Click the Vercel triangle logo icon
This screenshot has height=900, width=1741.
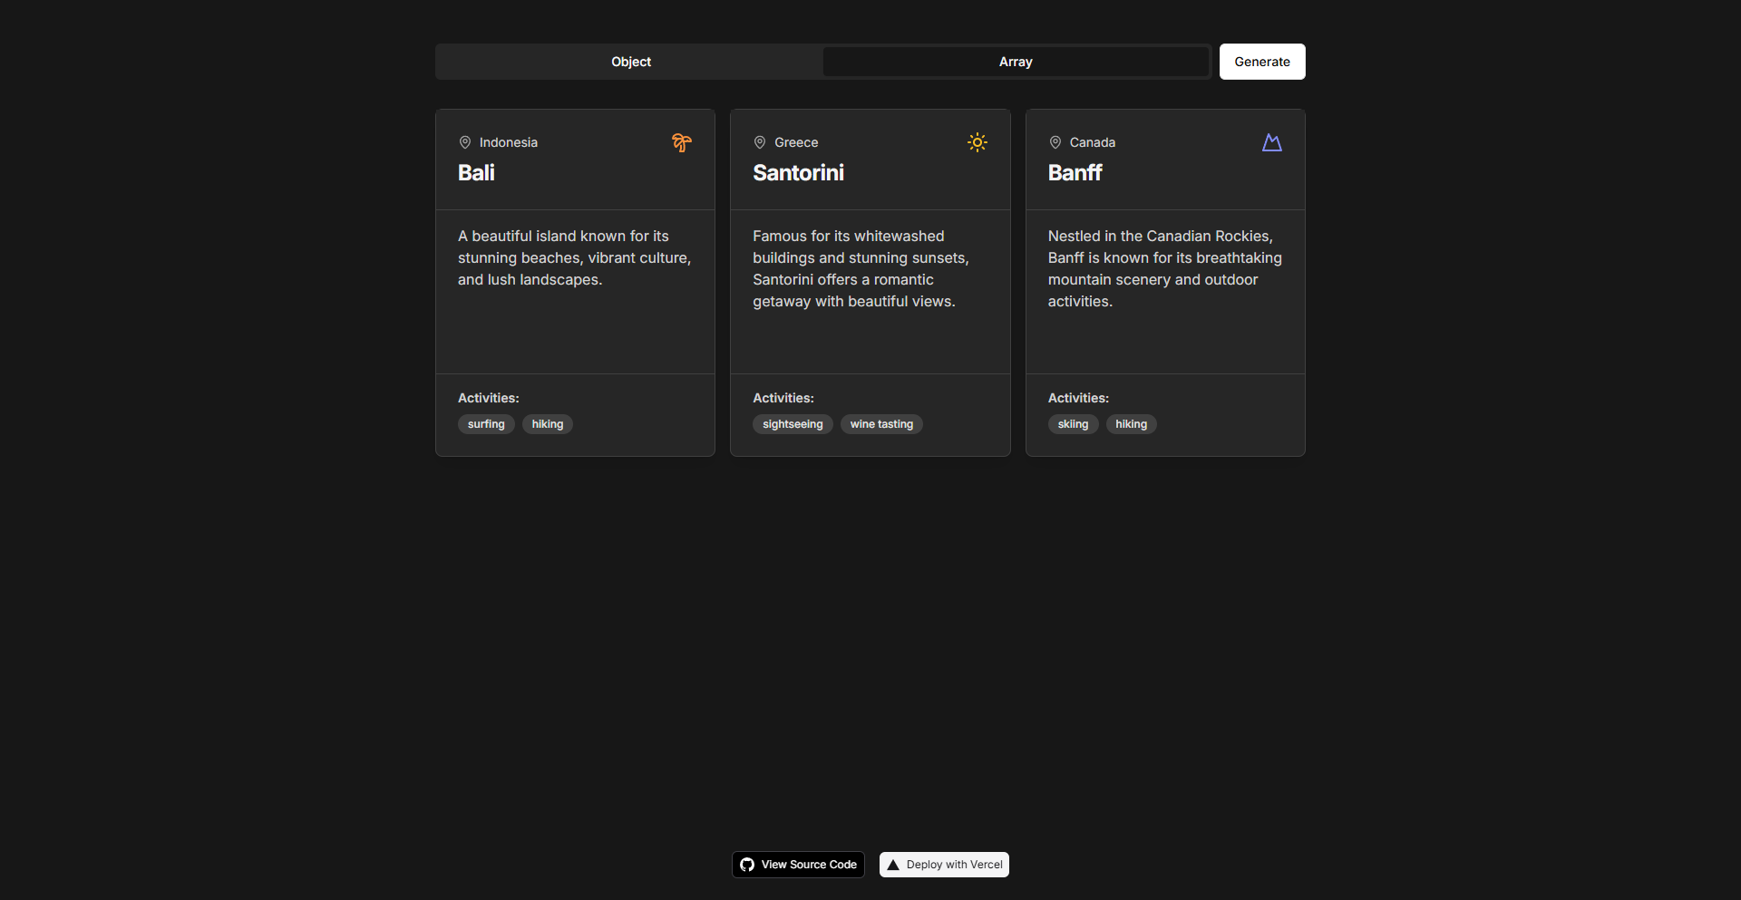[x=893, y=865]
